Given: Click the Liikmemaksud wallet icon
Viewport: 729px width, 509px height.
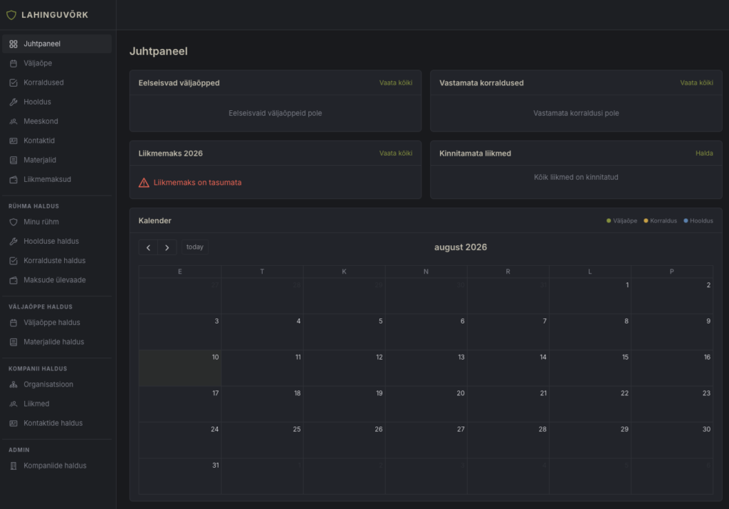Looking at the screenshot, I should click(x=14, y=179).
